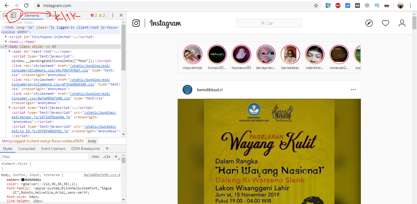Open the Event Listeners tab
The height and width of the screenshot is (204, 417).
pyautogui.click(x=53, y=149)
